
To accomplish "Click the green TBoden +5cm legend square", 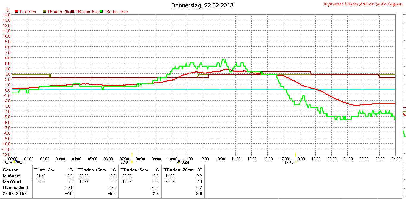I will pos(101,12).
